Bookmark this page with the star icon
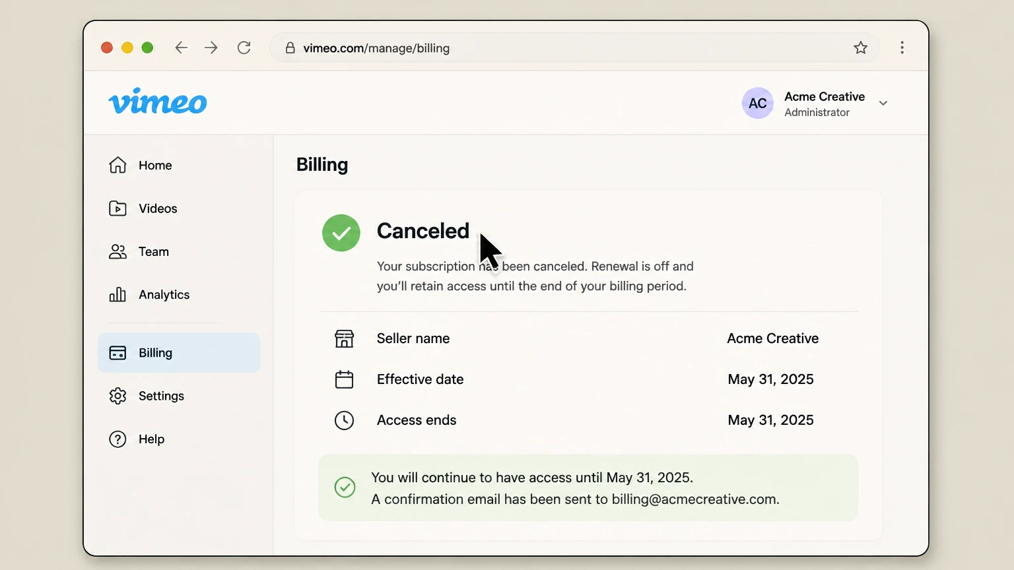This screenshot has width=1014, height=570. click(x=860, y=47)
